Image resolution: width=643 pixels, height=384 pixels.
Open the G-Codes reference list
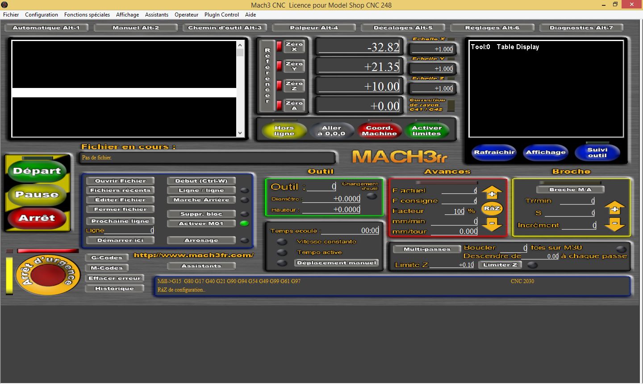coord(107,258)
